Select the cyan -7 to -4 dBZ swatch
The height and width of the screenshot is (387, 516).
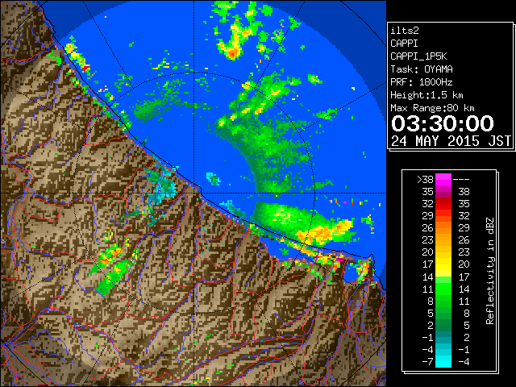[x=443, y=361]
